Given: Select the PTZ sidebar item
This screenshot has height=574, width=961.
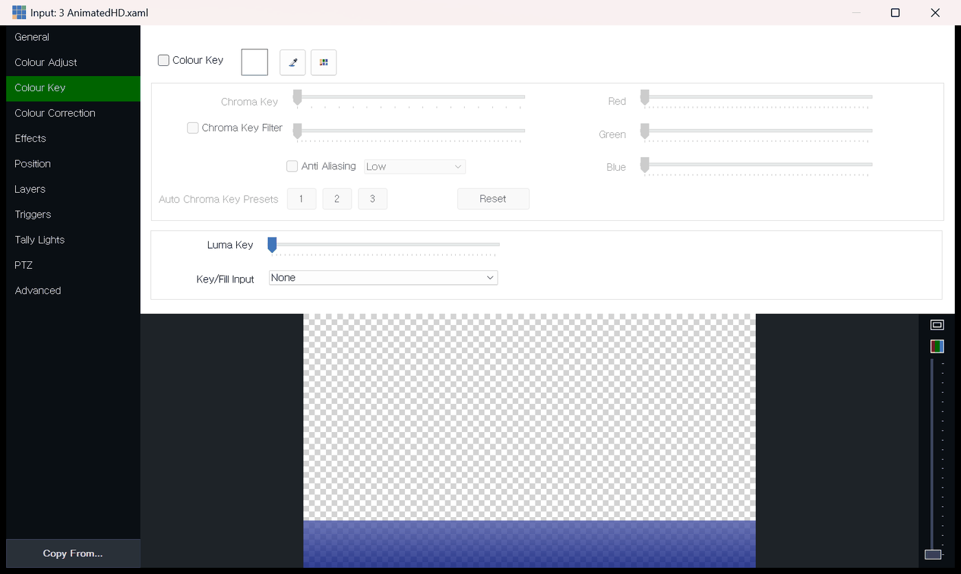Looking at the screenshot, I should tap(73, 265).
